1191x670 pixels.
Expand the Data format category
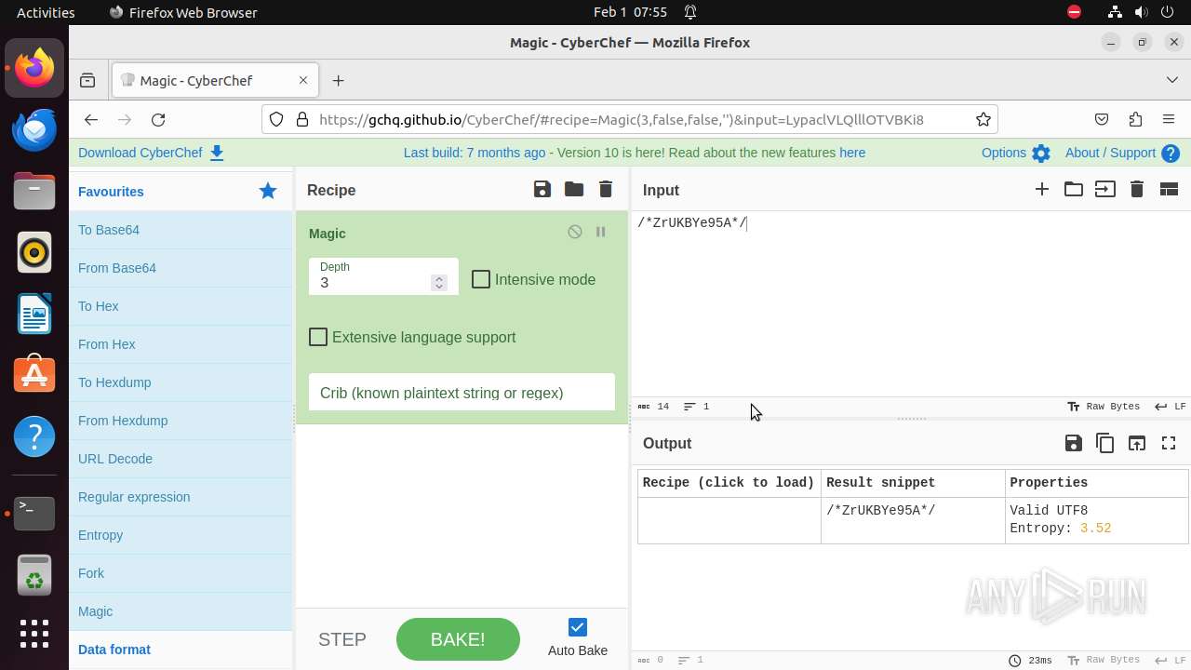181,650
